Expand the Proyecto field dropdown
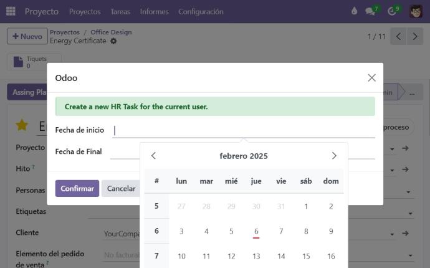The width and height of the screenshot is (430, 268). click(392, 149)
